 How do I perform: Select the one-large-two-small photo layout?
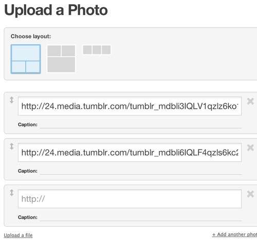(x=26, y=59)
